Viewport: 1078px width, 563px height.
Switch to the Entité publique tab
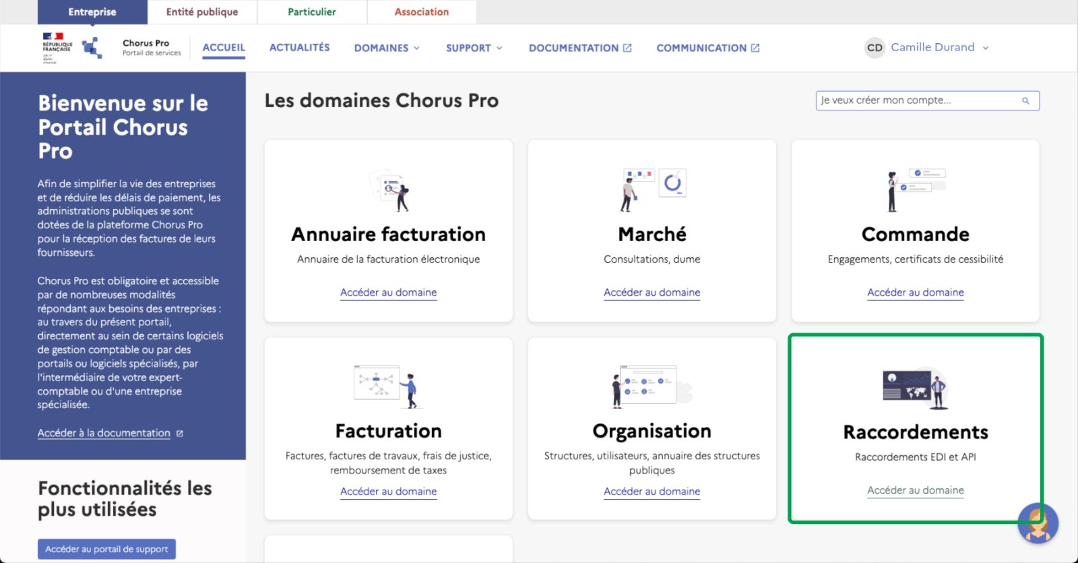202,12
